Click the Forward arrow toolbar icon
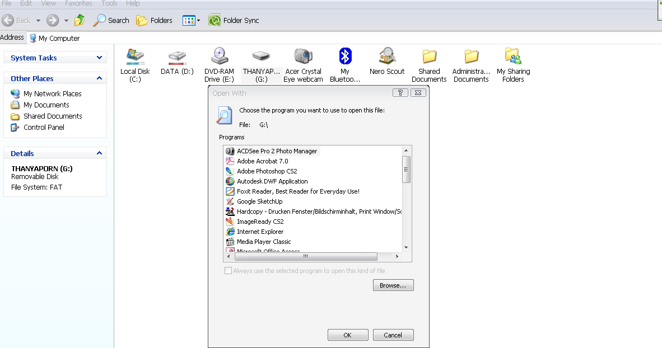Image resolution: width=662 pixels, height=348 pixels. click(x=53, y=20)
